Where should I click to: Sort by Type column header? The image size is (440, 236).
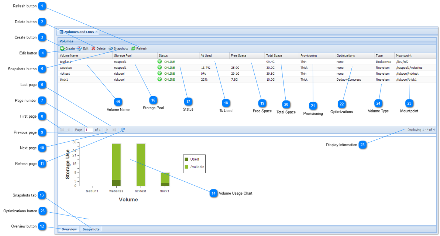click(x=384, y=56)
